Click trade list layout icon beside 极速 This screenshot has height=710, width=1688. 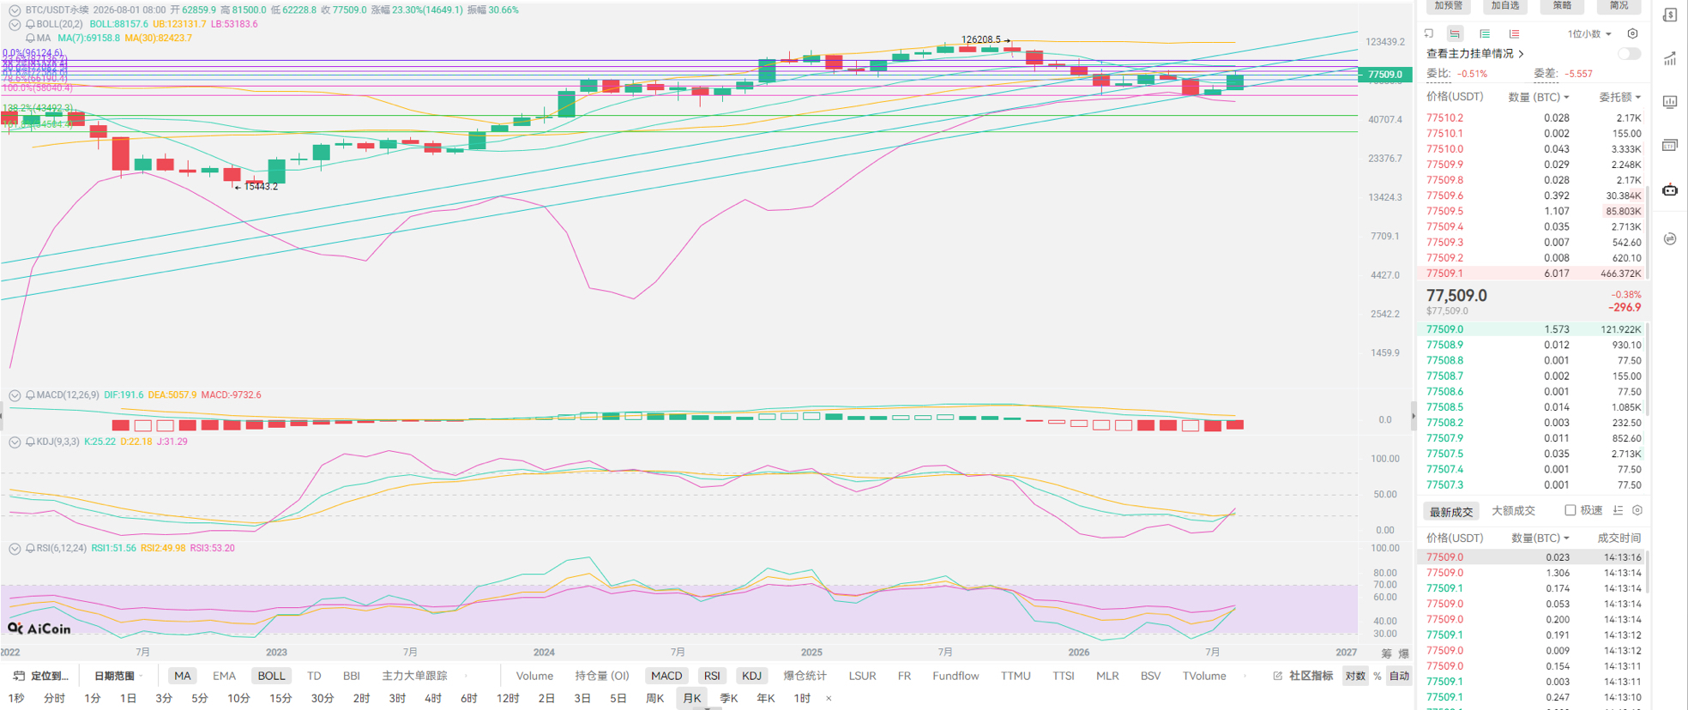pos(1618,510)
